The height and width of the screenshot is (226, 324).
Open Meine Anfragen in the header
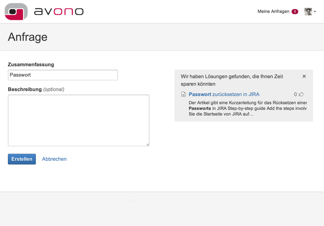coord(273,12)
